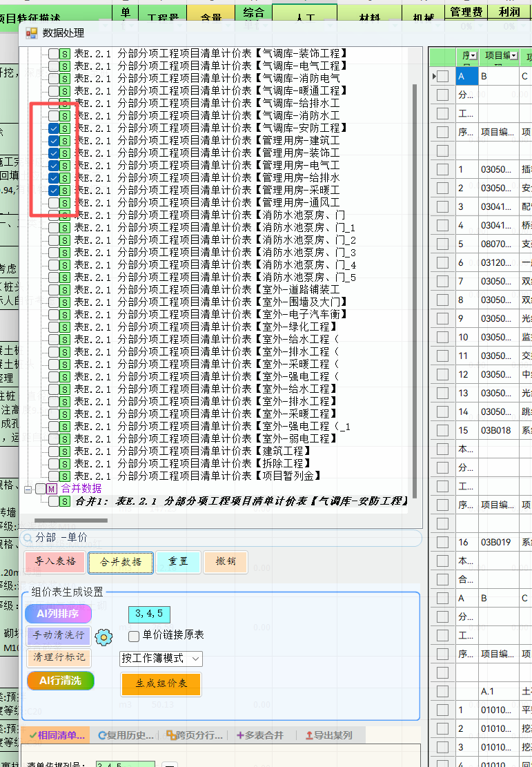The width and height of the screenshot is (532, 767).
Task: Click the AI列排序 button
Action: coord(58,614)
